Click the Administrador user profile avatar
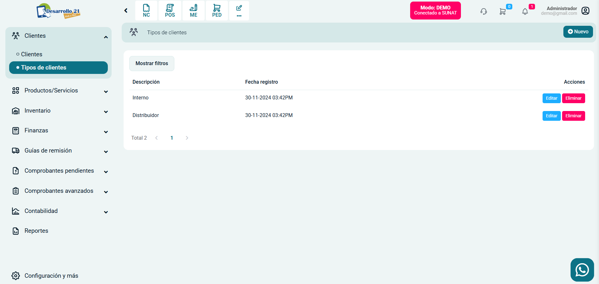Viewport: 599px width, 284px height. 585,11
